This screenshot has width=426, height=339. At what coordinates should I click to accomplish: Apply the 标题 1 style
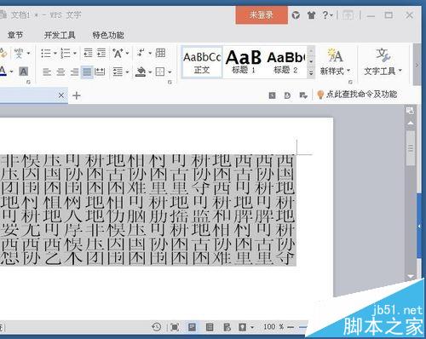244,63
